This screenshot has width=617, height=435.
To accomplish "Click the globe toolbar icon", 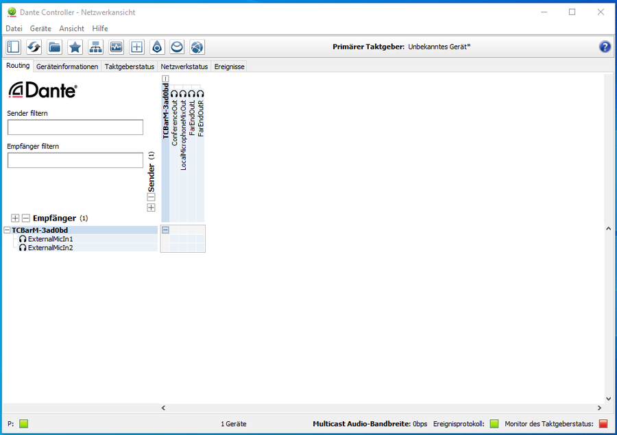I will pos(197,47).
